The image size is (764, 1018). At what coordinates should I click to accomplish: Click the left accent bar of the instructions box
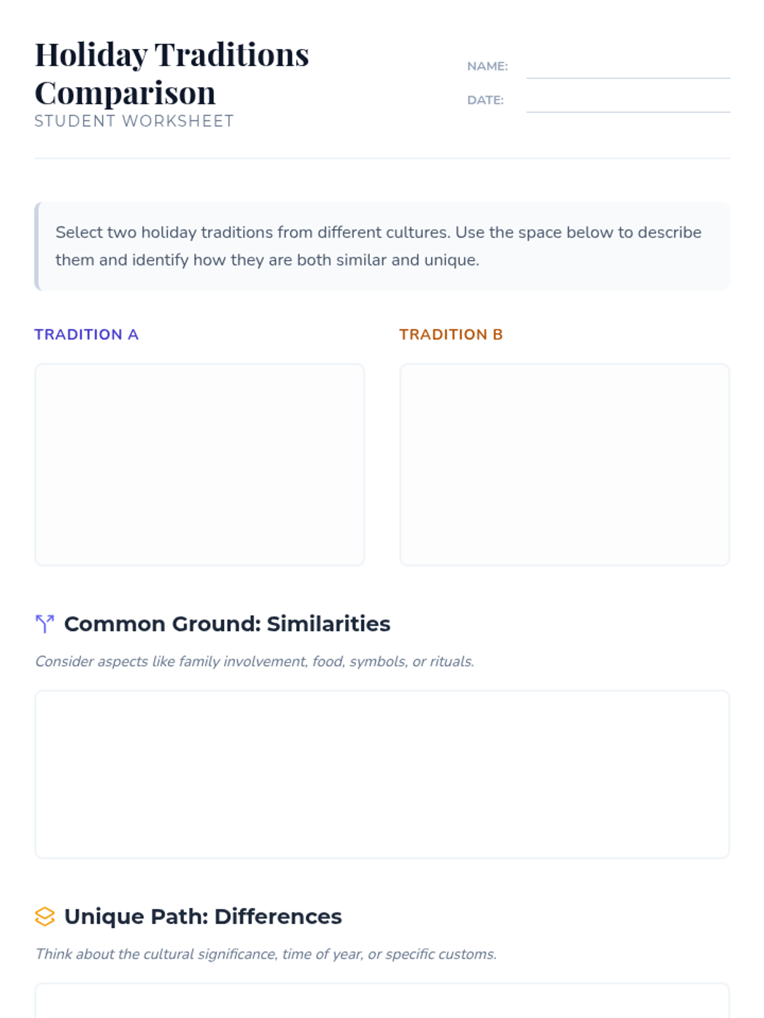pyautogui.click(x=37, y=246)
